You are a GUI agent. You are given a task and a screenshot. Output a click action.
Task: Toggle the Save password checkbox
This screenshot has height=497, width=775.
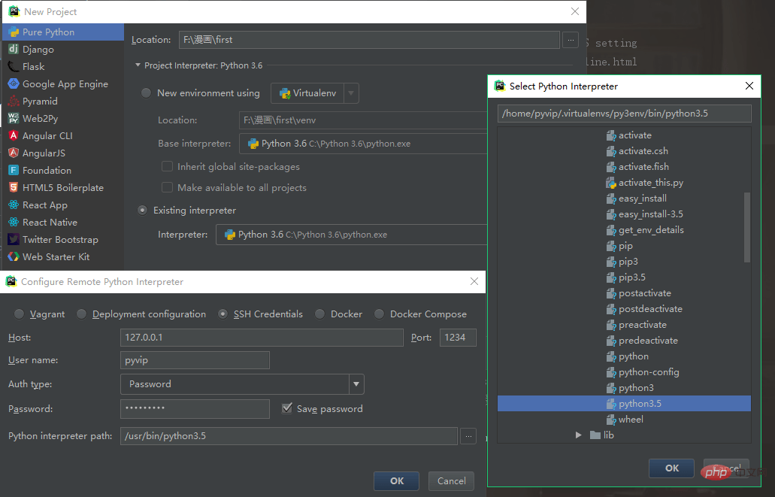286,408
